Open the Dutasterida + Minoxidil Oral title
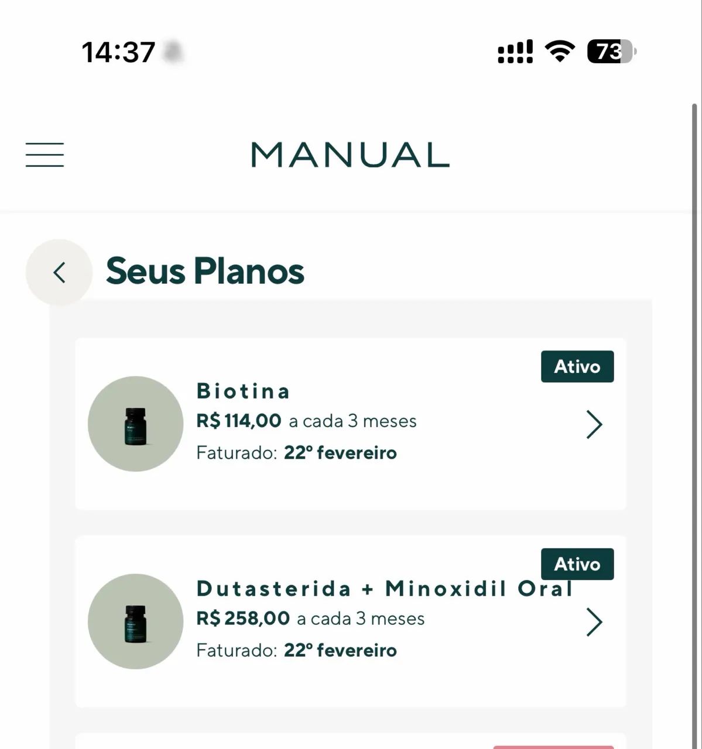Viewport: 702px width, 749px height. click(383, 589)
